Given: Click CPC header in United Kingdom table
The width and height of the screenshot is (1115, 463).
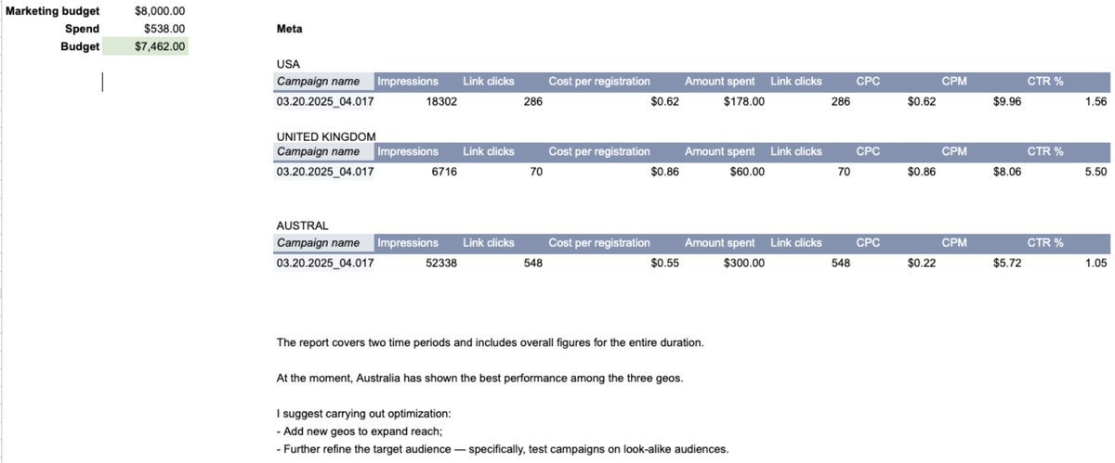Looking at the screenshot, I should (x=868, y=151).
